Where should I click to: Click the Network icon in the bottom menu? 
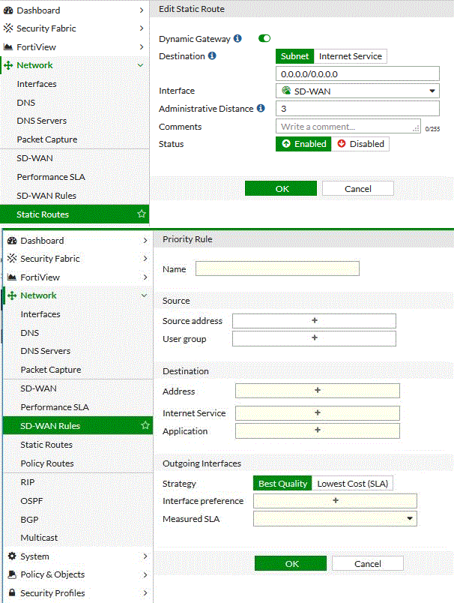[12, 295]
